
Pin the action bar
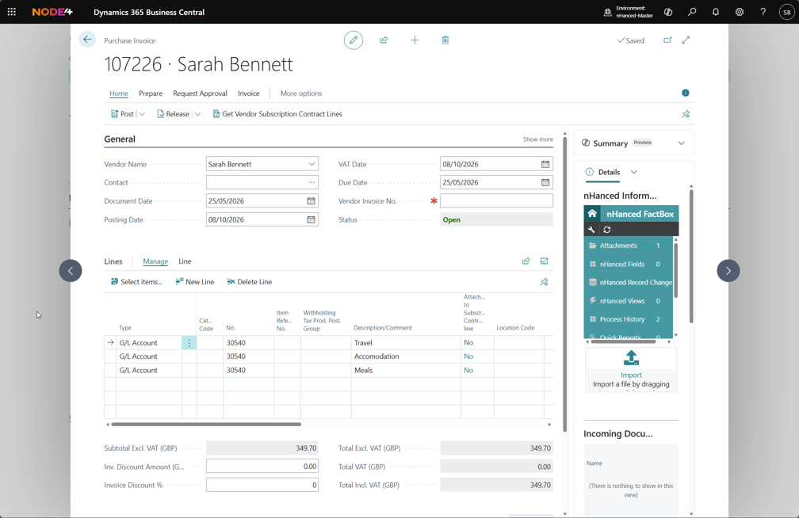(686, 114)
